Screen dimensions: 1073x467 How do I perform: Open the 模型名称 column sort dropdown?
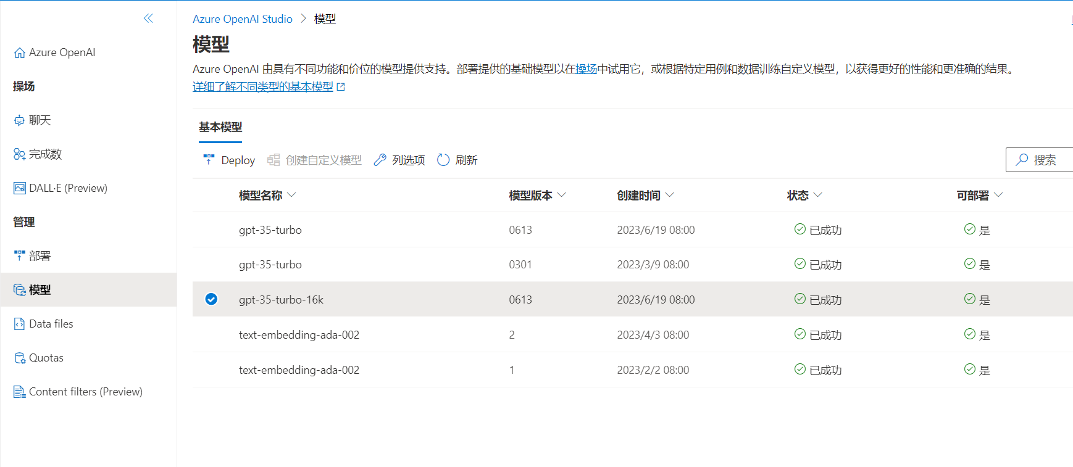click(x=292, y=195)
